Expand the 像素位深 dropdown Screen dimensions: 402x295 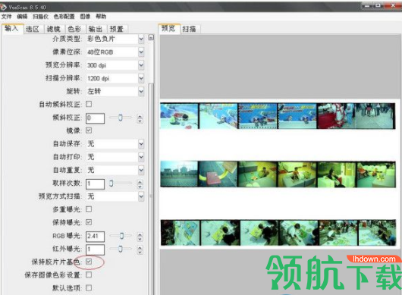(141, 52)
